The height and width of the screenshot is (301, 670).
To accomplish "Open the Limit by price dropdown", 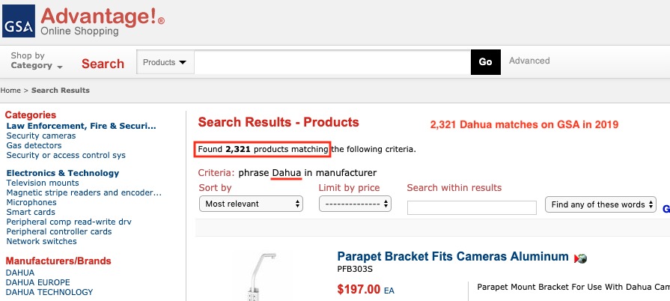I will click(355, 204).
